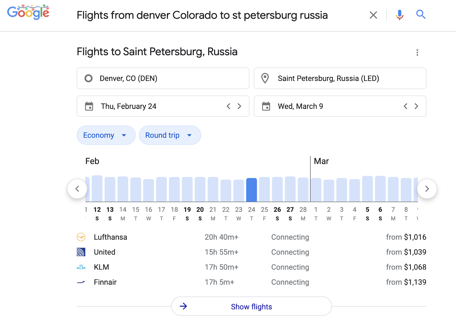Select the February 22 price bar
This screenshot has width=456, height=326.
coord(226,191)
